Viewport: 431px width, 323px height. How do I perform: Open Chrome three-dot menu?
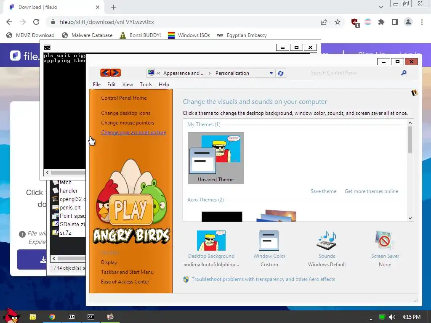coord(422,22)
